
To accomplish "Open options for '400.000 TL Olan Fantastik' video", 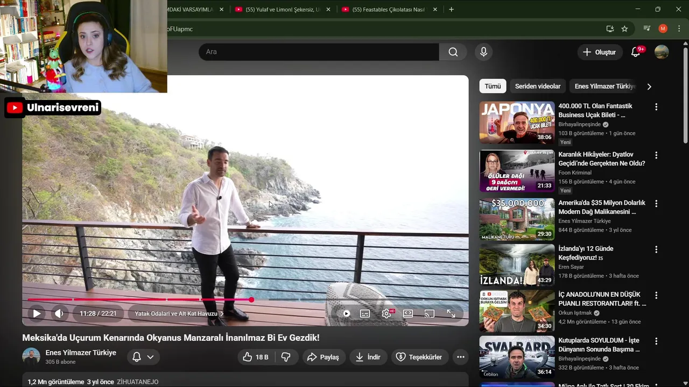I will tap(656, 107).
